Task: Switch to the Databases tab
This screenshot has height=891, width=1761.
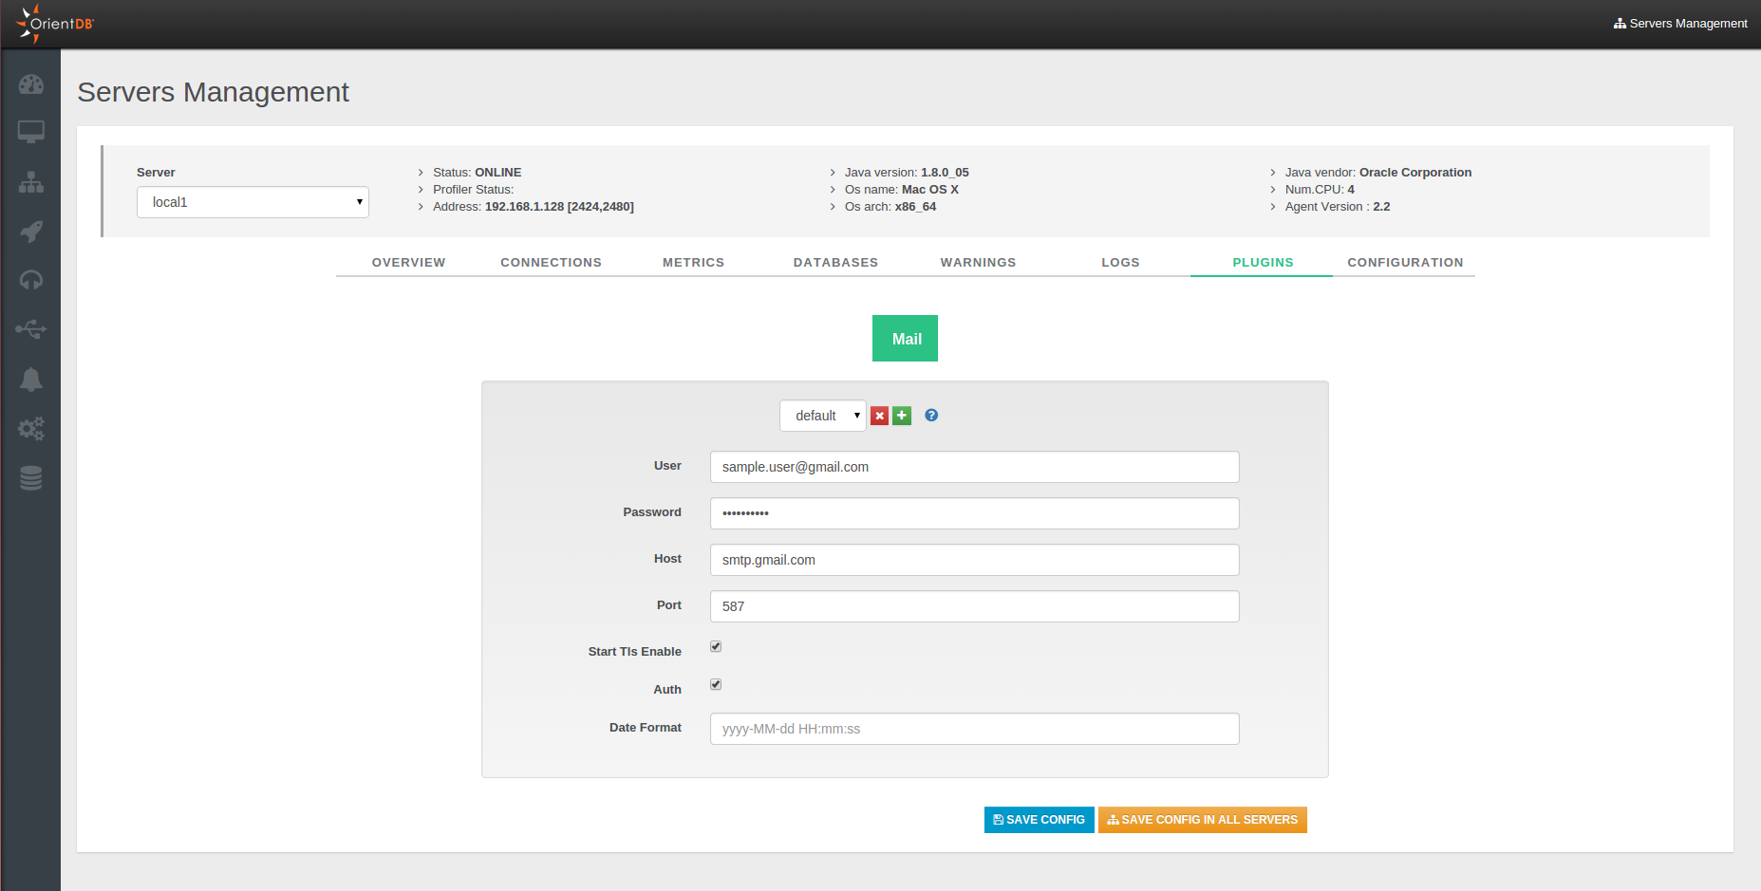Action: point(835,263)
